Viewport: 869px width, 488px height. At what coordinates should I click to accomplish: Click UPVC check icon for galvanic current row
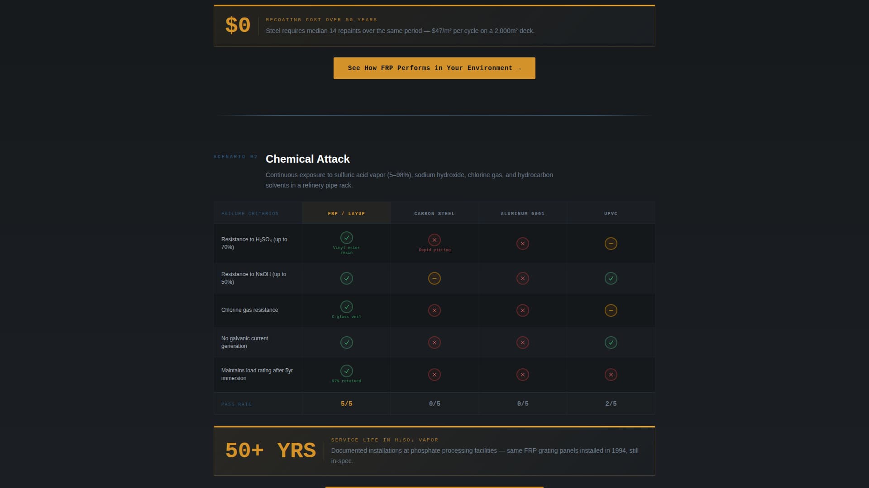pyautogui.click(x=611, y=343)
